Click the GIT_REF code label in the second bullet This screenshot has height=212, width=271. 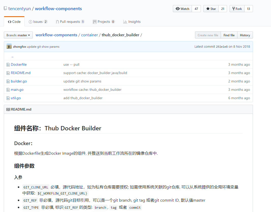click(x=30, y=200)
